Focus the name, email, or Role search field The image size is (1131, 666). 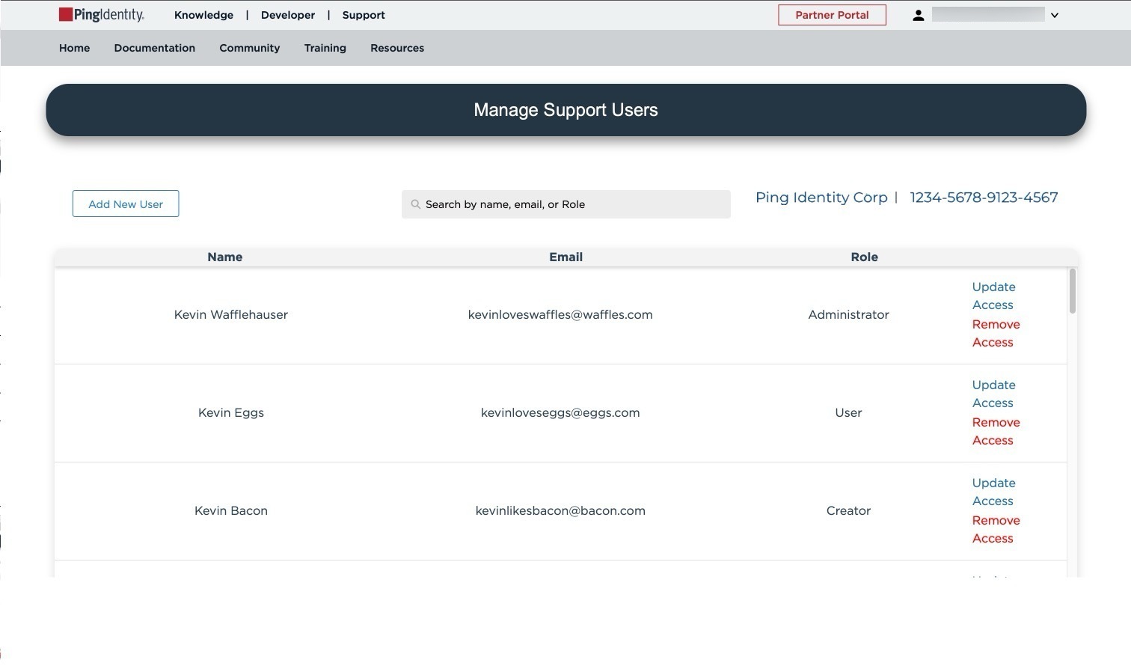point(566,204)
